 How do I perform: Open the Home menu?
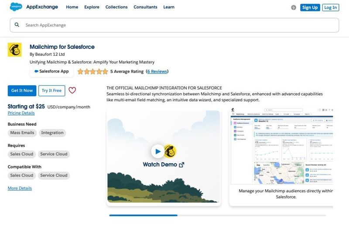[72, 7]
